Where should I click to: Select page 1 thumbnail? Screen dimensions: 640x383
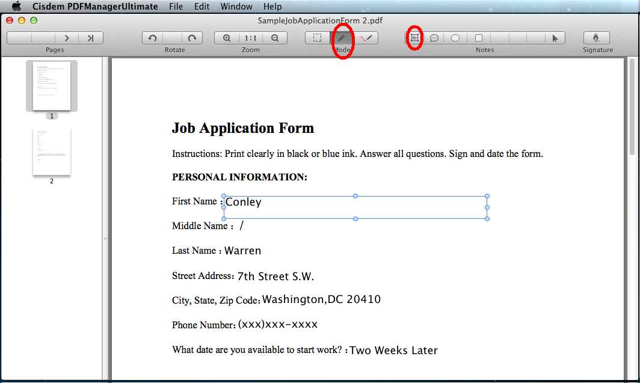click(52, 86)
